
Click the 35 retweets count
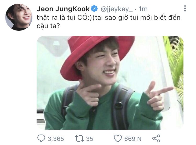coord(90,139)
